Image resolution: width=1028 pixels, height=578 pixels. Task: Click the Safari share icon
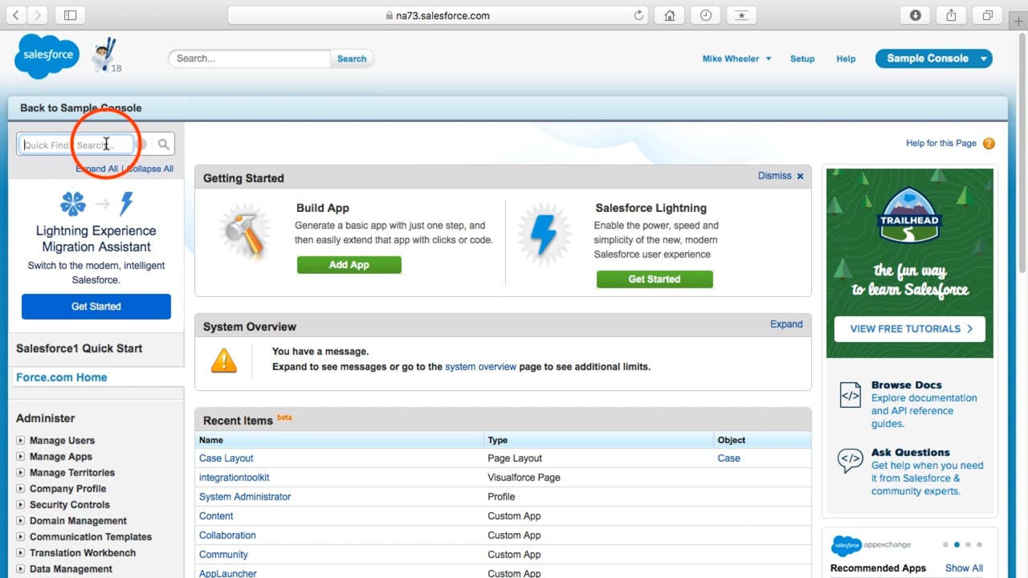(952, 15)
